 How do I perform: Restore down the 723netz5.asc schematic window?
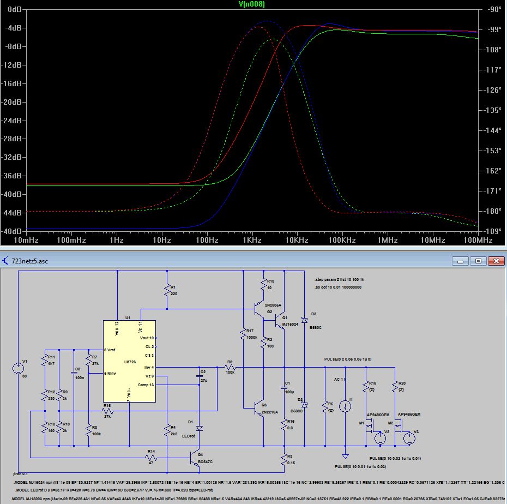(478, 261)
